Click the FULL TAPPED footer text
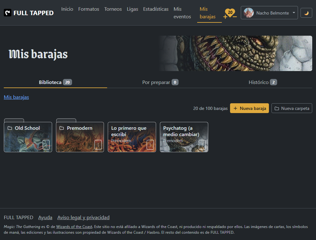Viewport: 316px width, 240px height. (x=18, y=218)
